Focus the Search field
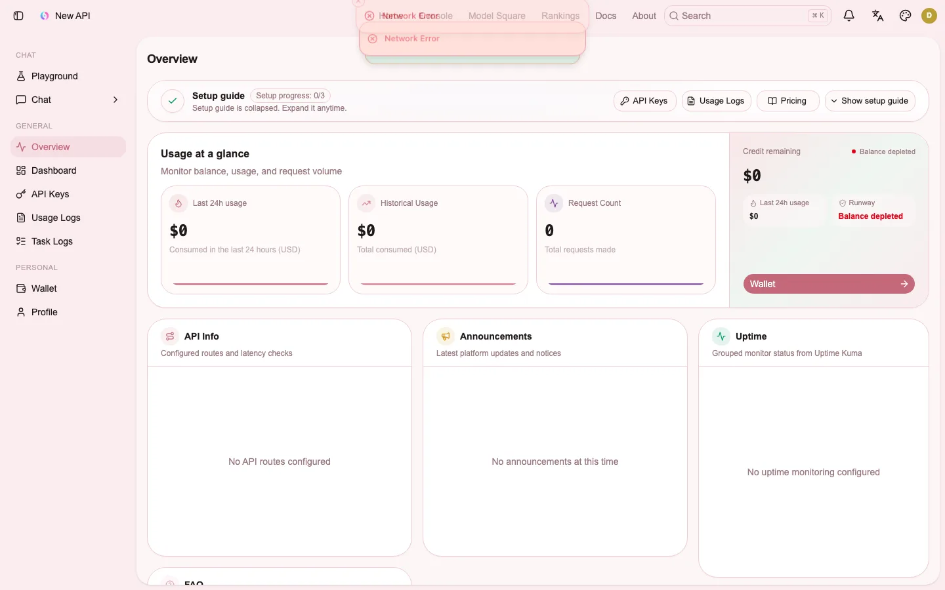Image resolution: width=945 pixels, height=590 pixels. (748, 16)
